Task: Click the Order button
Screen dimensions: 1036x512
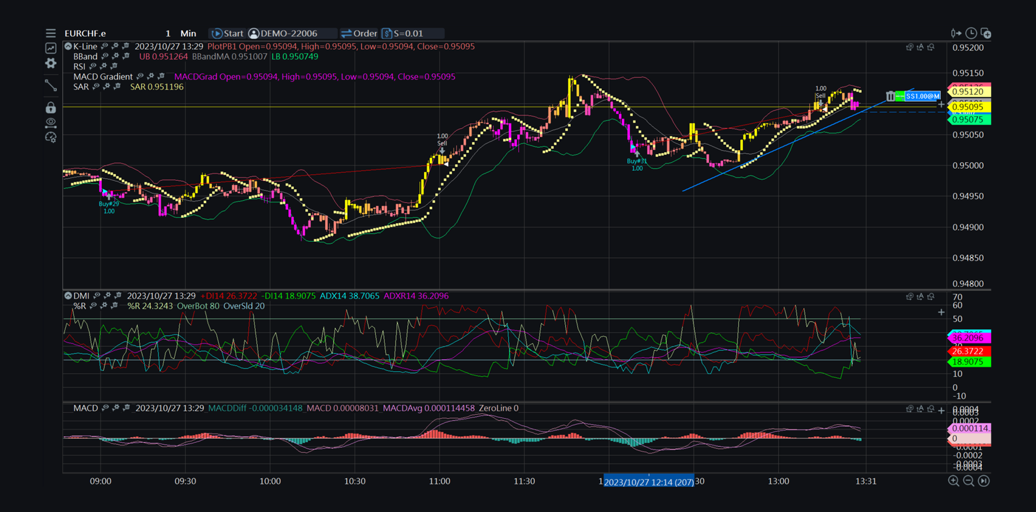Action: 359,33
